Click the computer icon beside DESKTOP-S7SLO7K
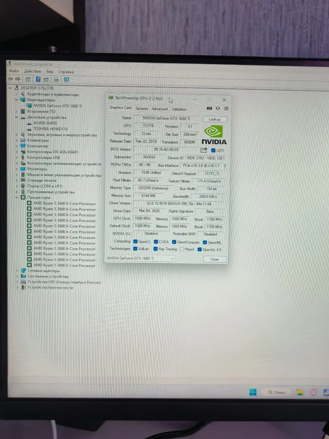 coord(17,88)
